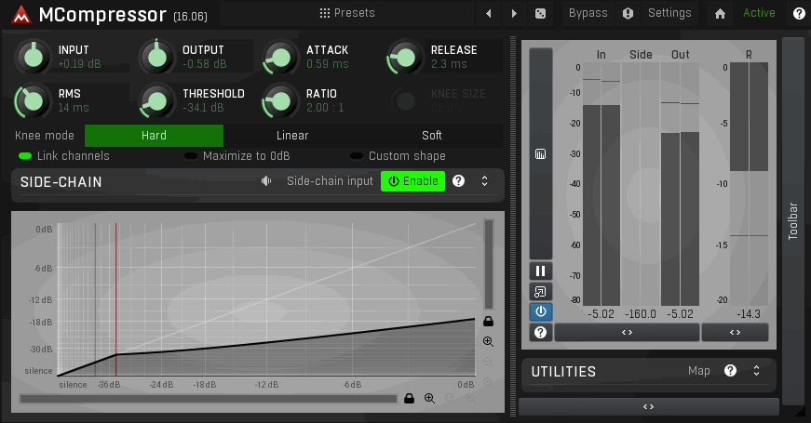The width and height of the screenshot is (811, 423).
Task: Click the random preset dice icon
Action: pyautogui.click(x=540, y=13)
